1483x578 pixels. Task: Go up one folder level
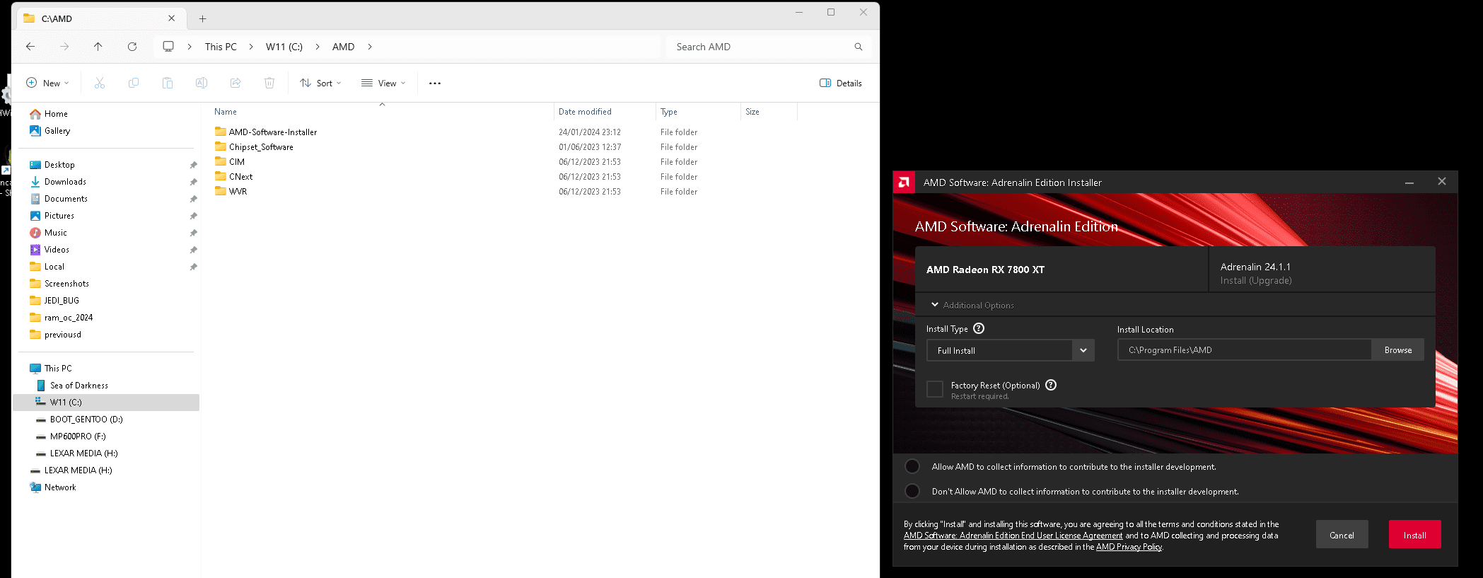click(x=98, y=47)
